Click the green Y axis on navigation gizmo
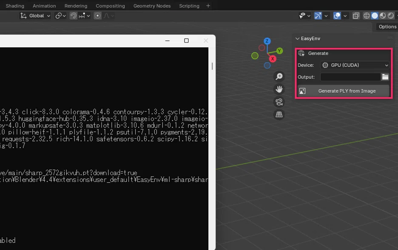The height and width of the screenshot is (250, 398). [279, 51]
